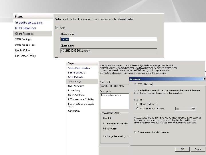Click the Description text box in SMB Settings
The width and height of the screenshot is (206, 155).
114,101
